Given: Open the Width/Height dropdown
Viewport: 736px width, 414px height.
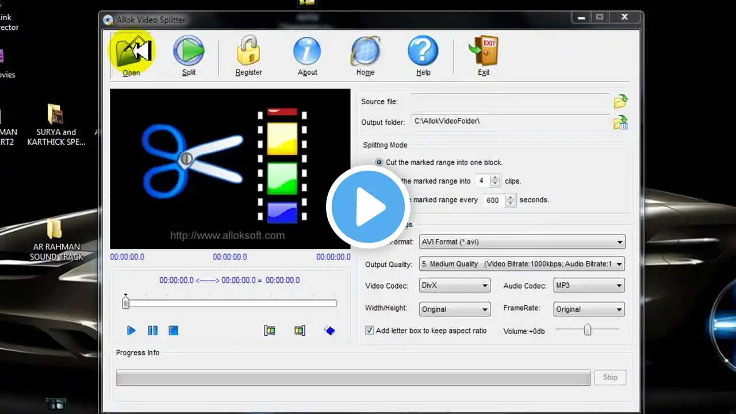Looking at the screenshot, I should (x=455, y=309).
